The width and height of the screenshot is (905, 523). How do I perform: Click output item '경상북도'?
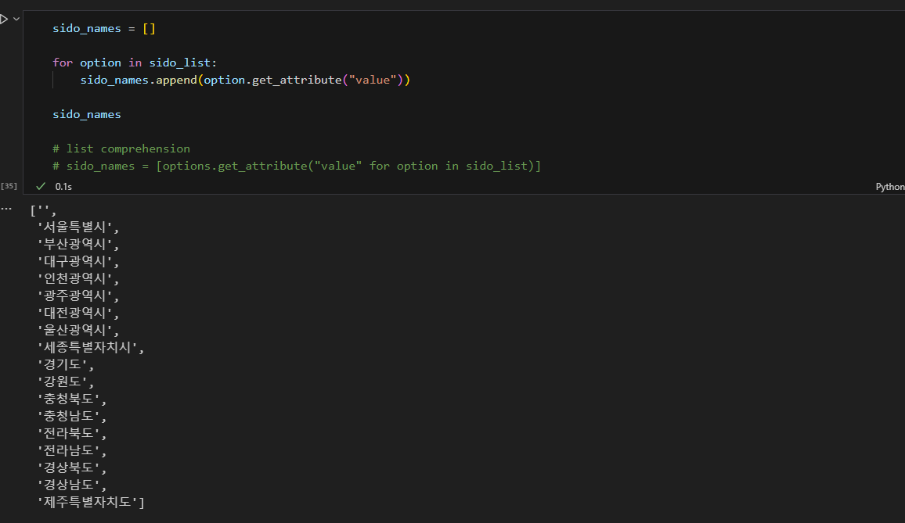pyautogui.click(x=71, y=467)
